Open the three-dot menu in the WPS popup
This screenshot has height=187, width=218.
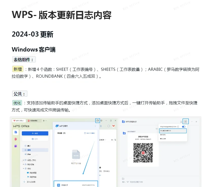click(x=95, y=126)
